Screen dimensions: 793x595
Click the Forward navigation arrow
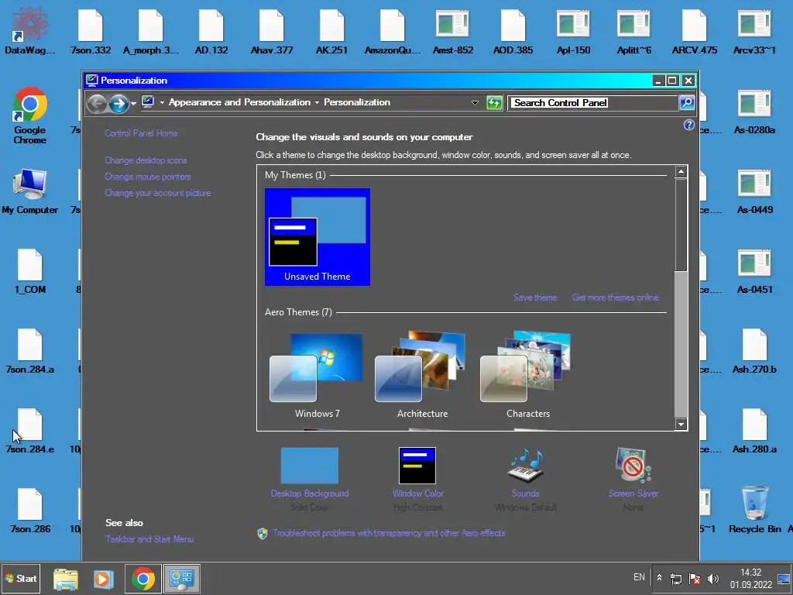point(118,104)
